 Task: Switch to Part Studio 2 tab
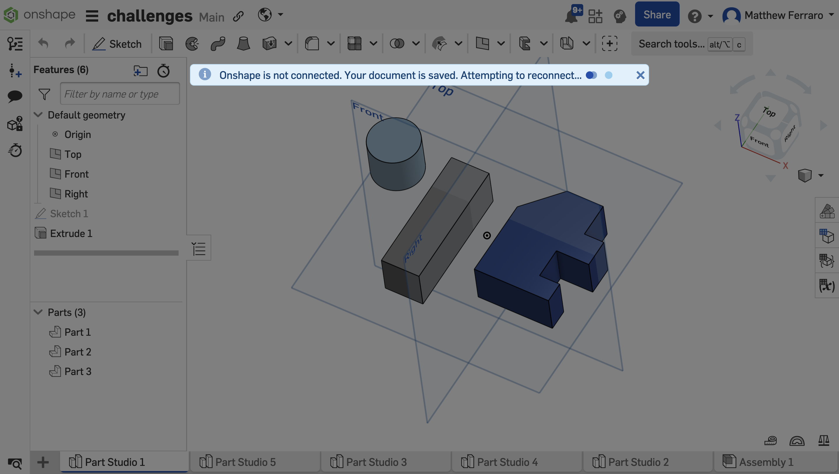pos(648,462)
